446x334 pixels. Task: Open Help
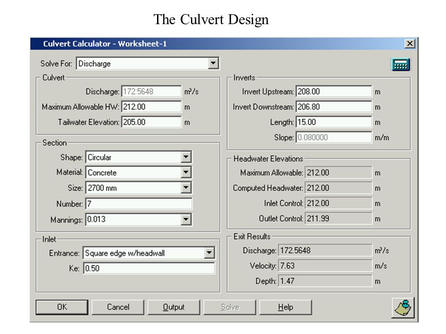click(286, 307)
